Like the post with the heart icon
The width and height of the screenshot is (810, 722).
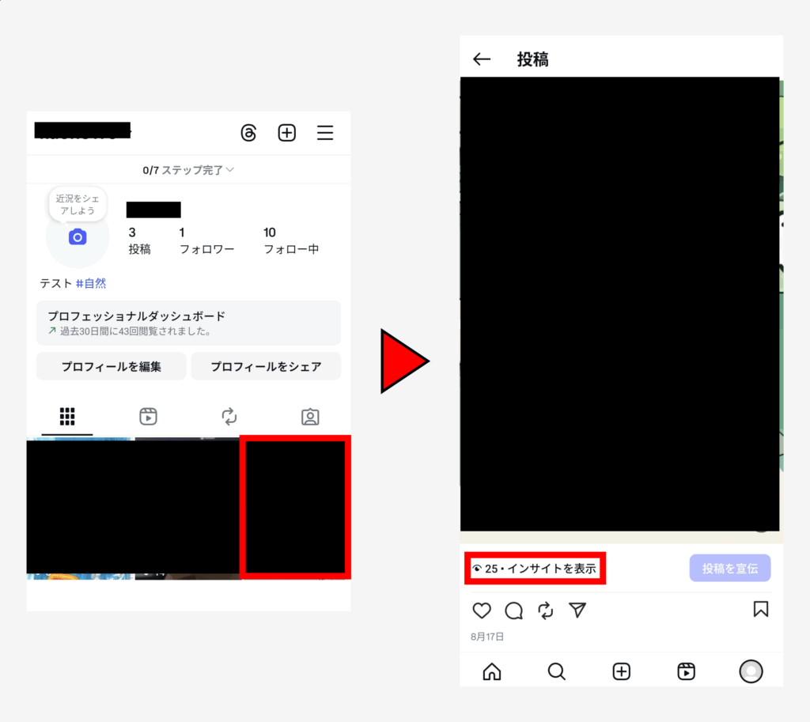pos(482,610)
